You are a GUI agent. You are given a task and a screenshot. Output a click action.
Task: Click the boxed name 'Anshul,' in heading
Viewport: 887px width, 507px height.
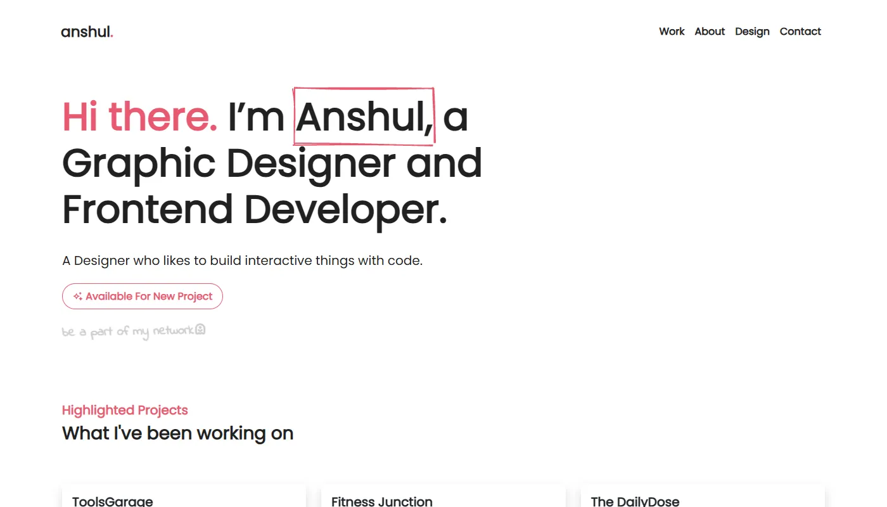tap(364, 117)
